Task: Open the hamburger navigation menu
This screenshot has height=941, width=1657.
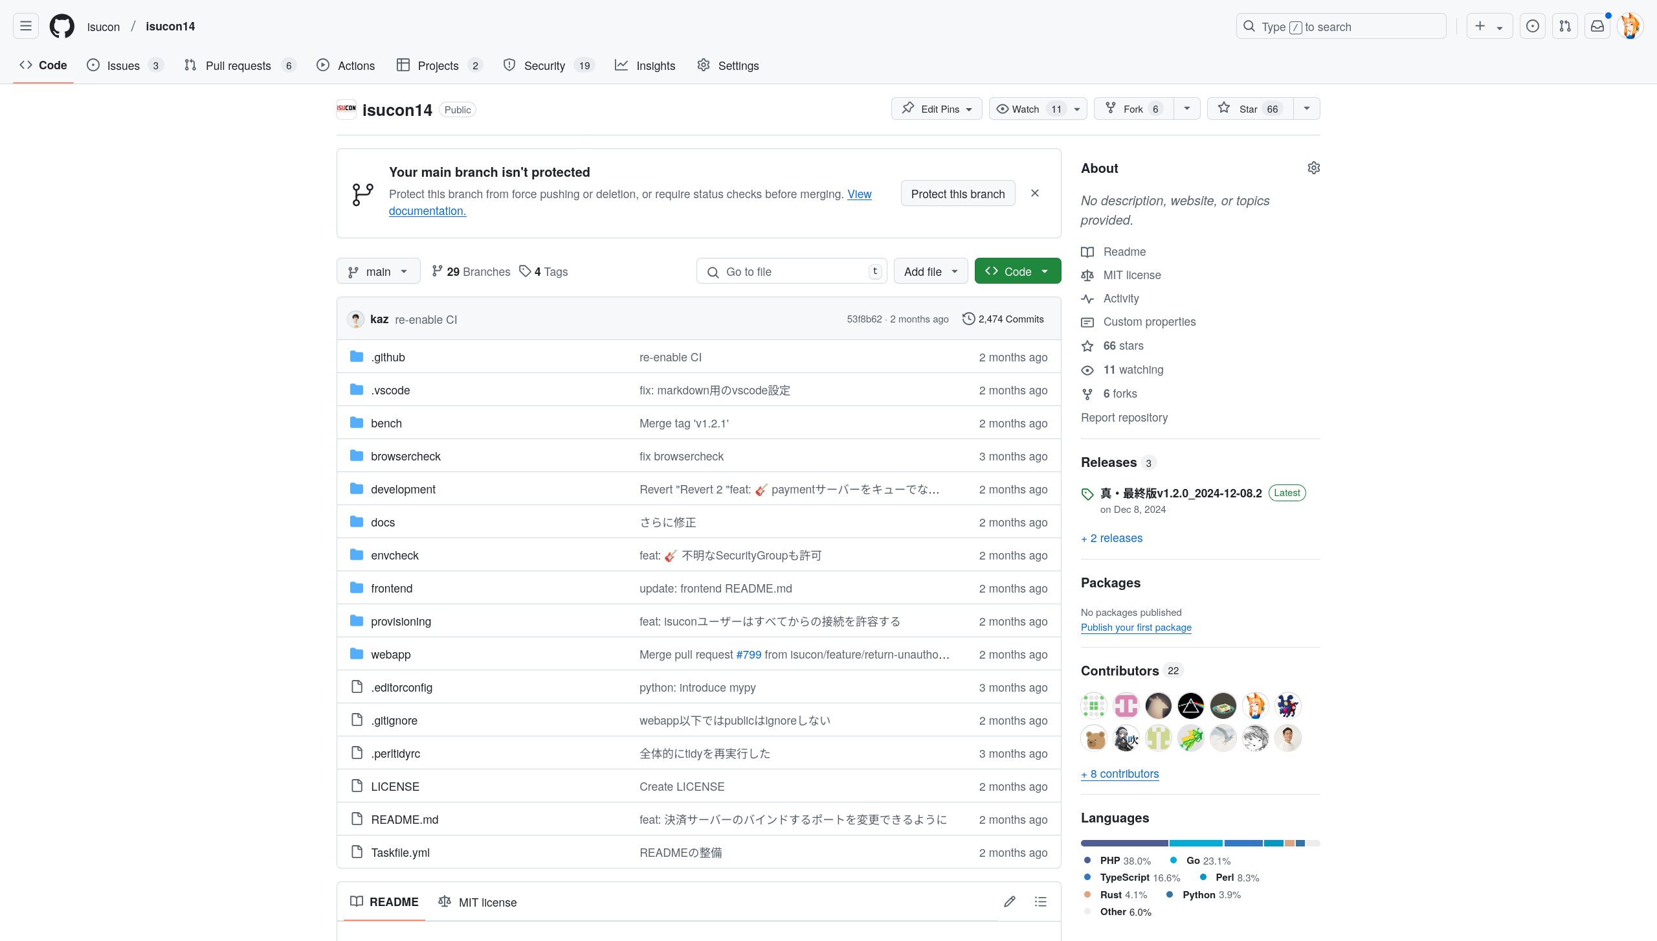Action: 26,26
